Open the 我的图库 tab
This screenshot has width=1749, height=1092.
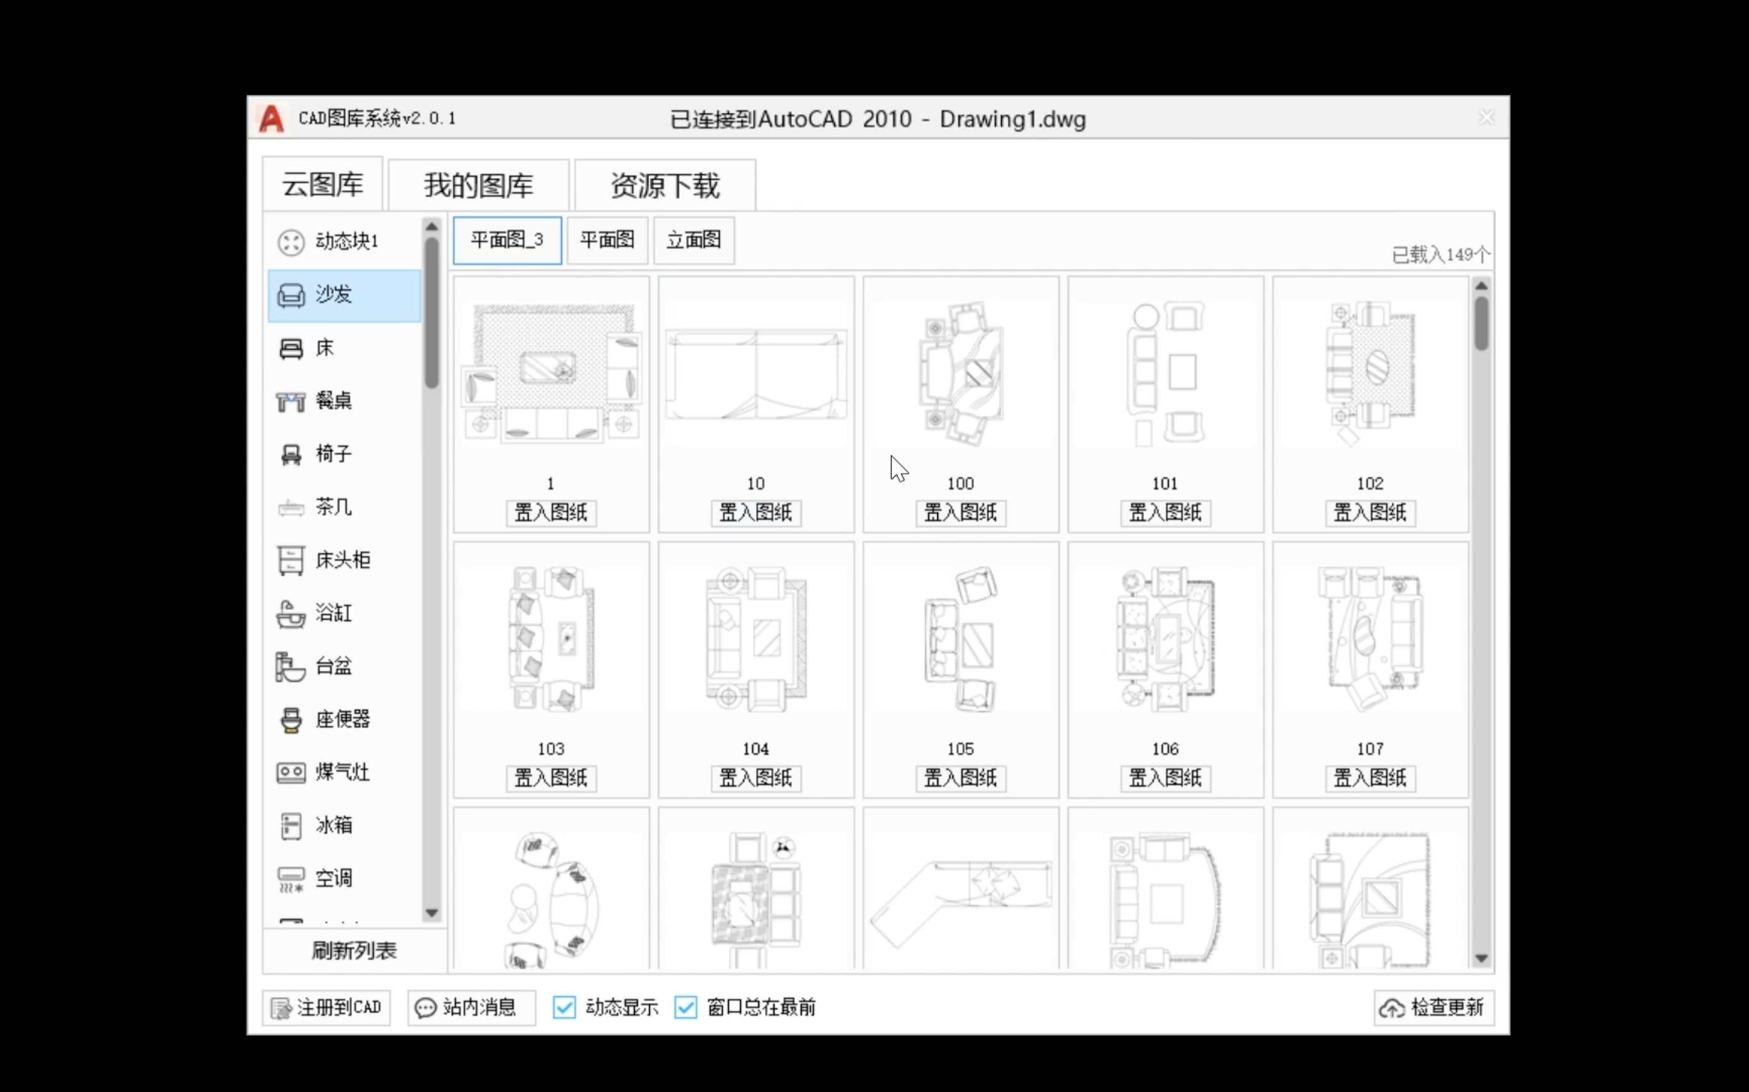pyautogui.click(x=479, y=186)
